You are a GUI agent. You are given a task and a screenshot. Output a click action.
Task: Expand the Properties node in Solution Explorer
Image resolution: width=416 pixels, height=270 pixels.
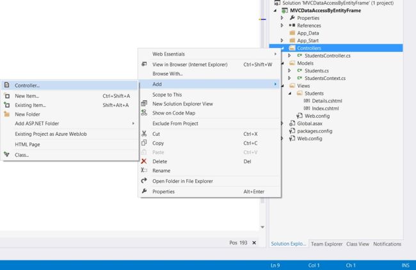click(282, 18)
